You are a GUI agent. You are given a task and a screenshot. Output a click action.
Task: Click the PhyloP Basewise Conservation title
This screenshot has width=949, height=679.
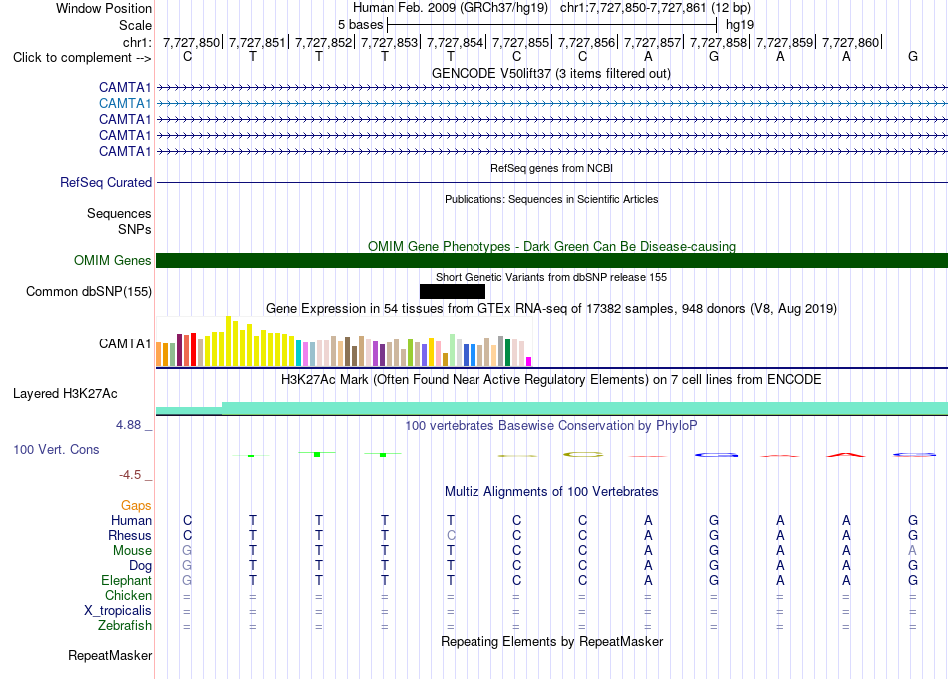pos(551,426)
